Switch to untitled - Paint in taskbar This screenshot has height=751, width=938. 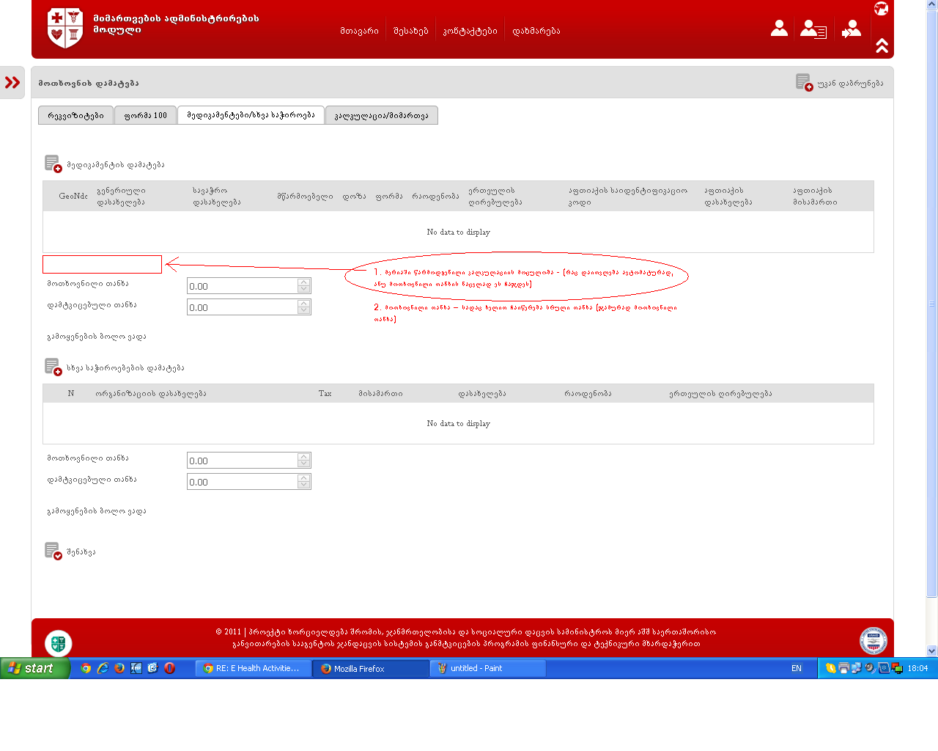coord(487,668)
